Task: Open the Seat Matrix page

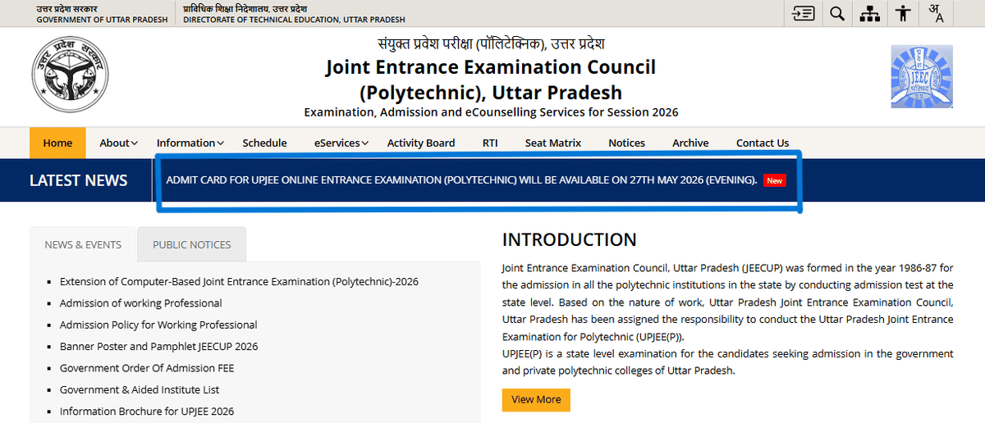Action: click(553, 143)
